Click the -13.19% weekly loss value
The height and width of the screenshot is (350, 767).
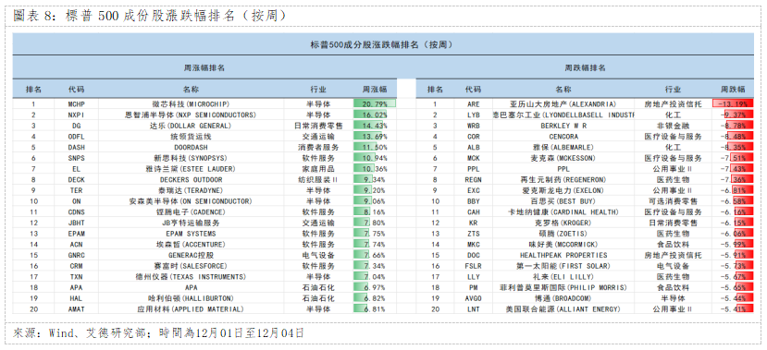733,104
